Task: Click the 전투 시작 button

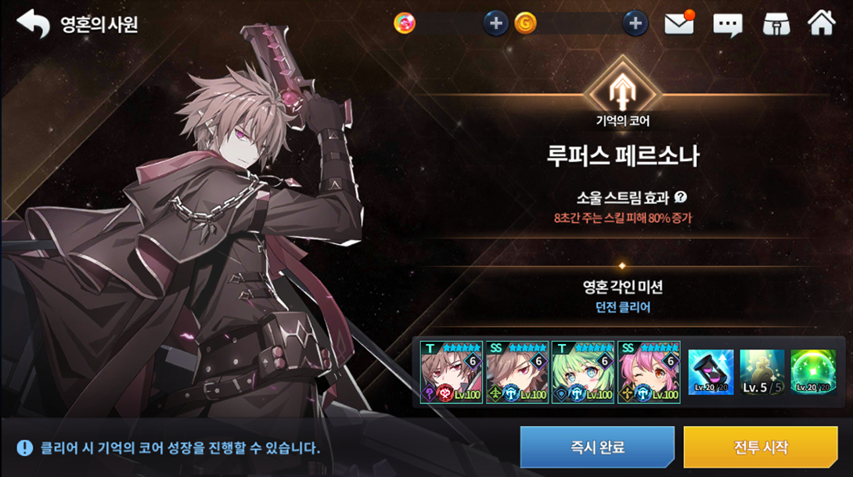Action: pos(761,447)
